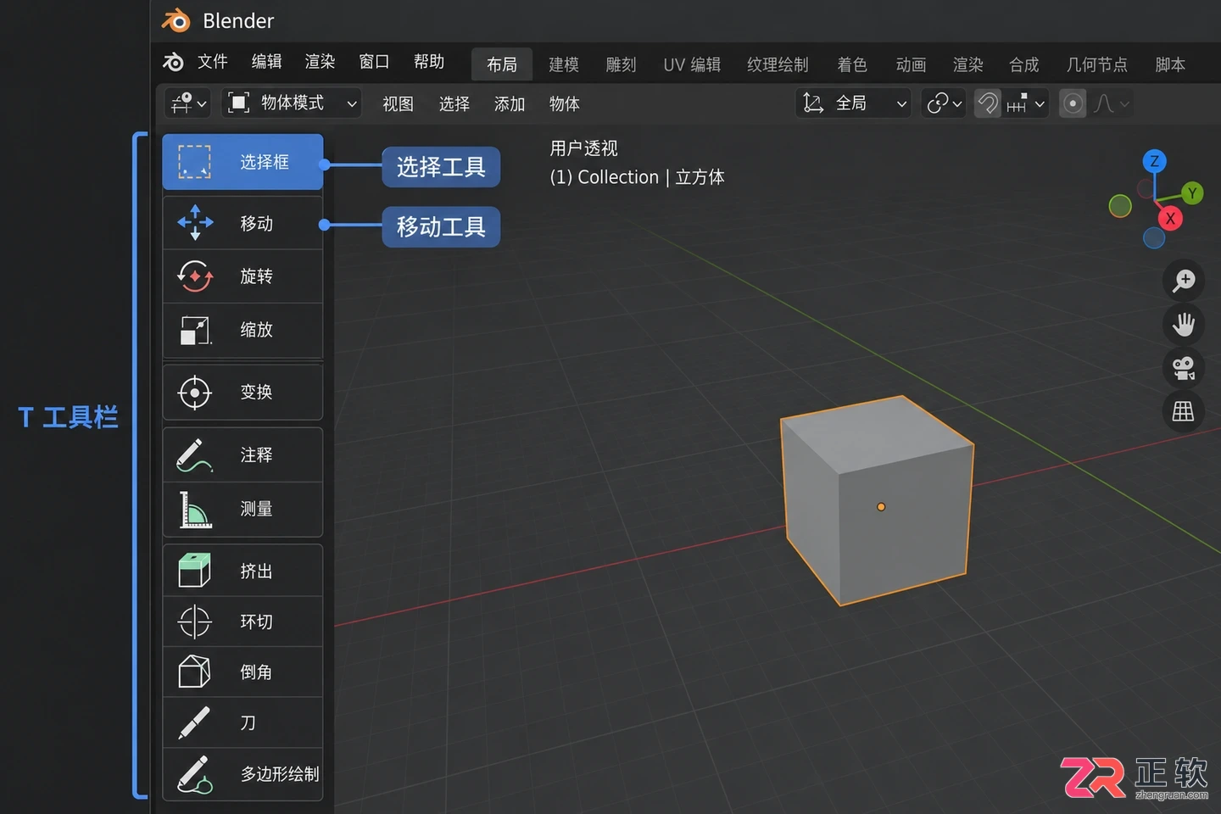Select the 刀 knife tool

[243, 722]
